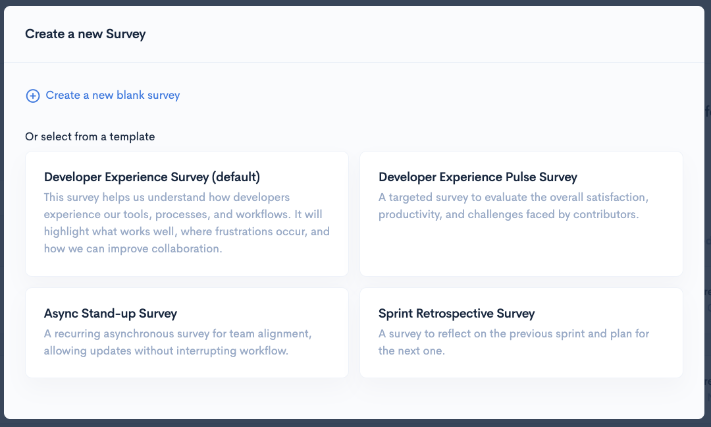The width and height of the screenshot is (711, 427).
Task: Pick the Async Stand-up Survey template card
Action: pos(186,332)
